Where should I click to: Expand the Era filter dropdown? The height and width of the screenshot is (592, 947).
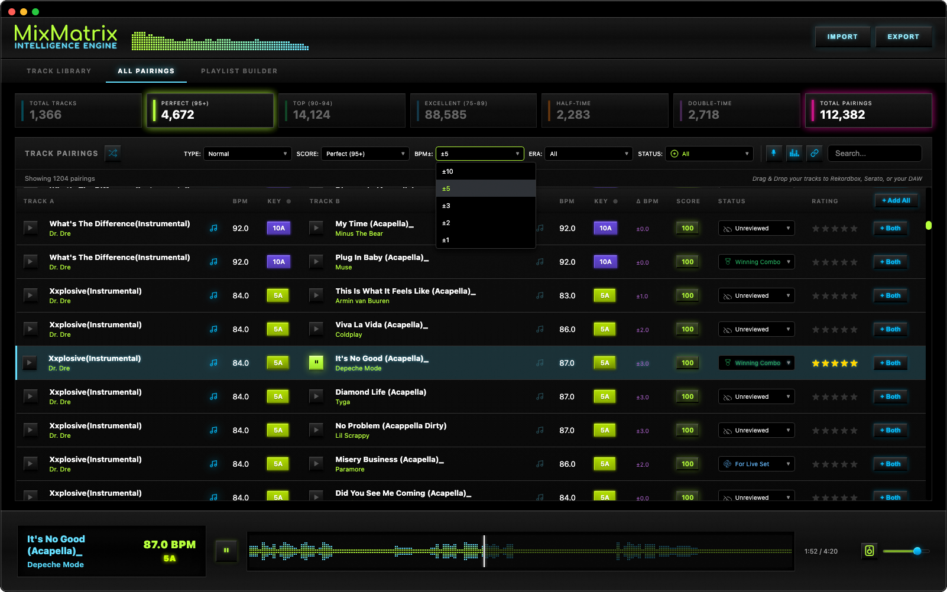[589, 154]
